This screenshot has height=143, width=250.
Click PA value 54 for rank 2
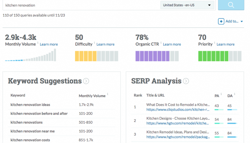click(x=217, y=119)
